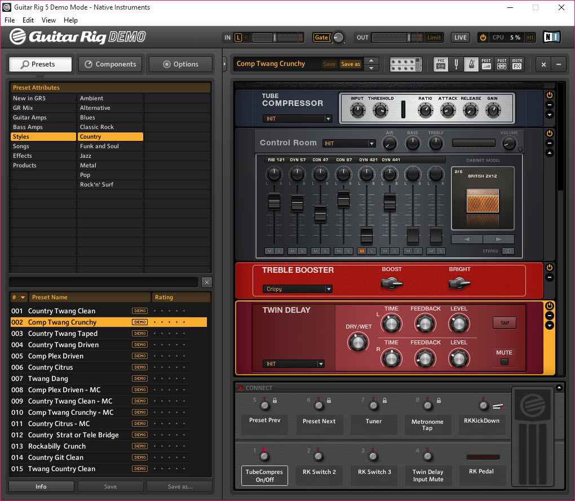Toggle the Twin Delay MUTE switch
The image size is (575, 501).
coord(505,362)
